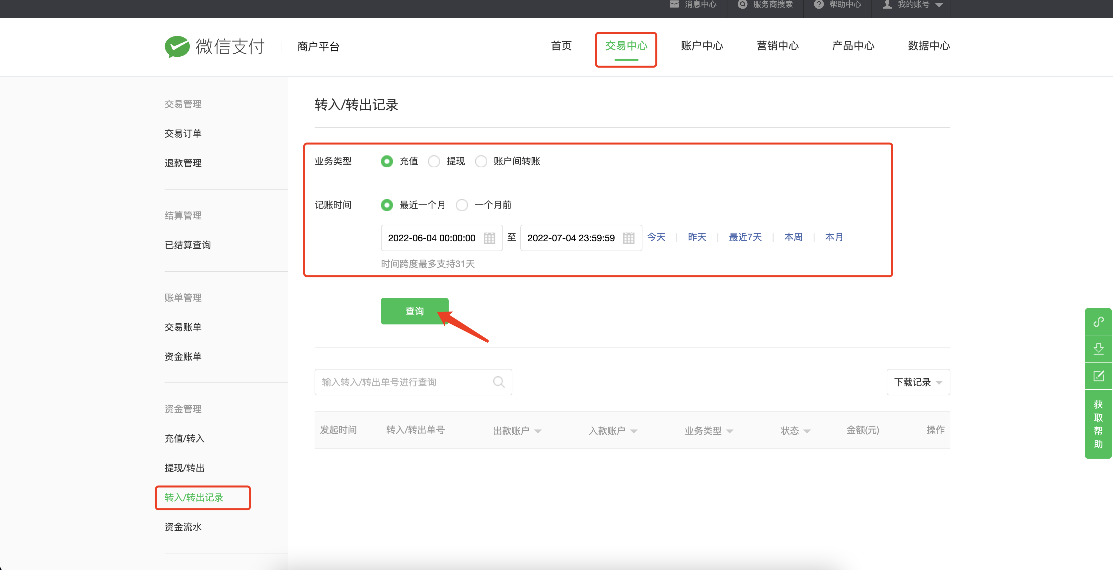This screenshot has height=570, width=1113.
Task: Expand 入款账户 column filter
Action: click(x=634, y=431)
